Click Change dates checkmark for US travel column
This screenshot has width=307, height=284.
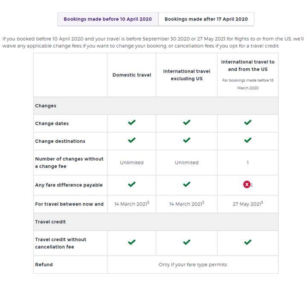click(247, 123)
